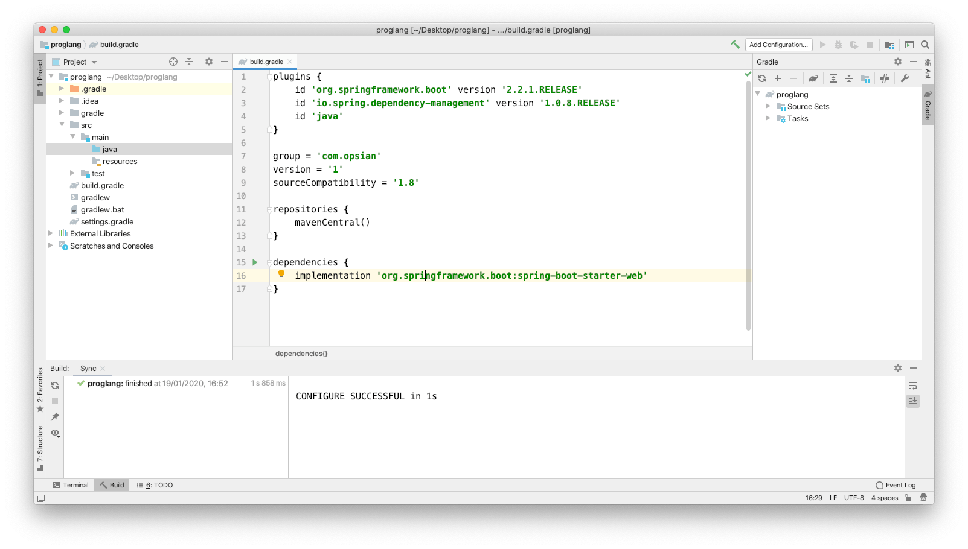Open Project panel settings gear
Viewport: 968px width, 549px height.
(208, 61)
